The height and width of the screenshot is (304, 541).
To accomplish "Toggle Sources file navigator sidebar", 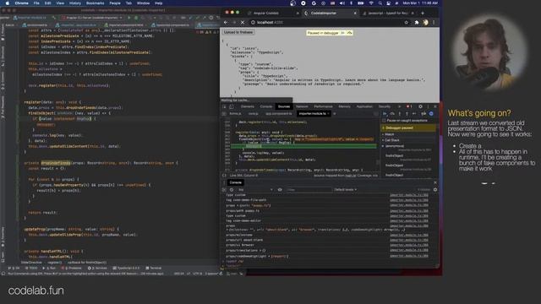I will [x=224, y=114].
